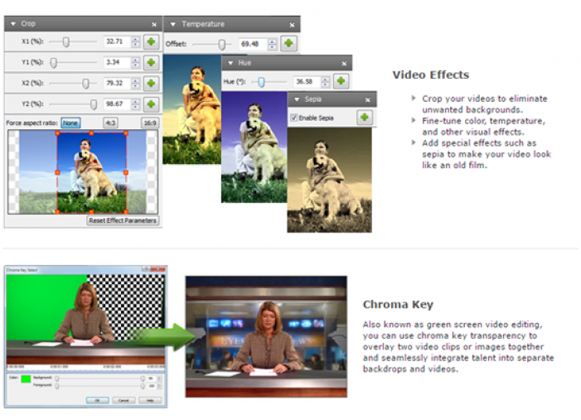Viewport: 581px width, 420px height.
Task: Click the Y2 value field showing 98.67
Action: point(117,104)
